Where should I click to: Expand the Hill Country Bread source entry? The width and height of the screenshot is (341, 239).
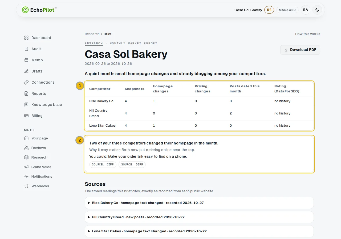[199, 217]
